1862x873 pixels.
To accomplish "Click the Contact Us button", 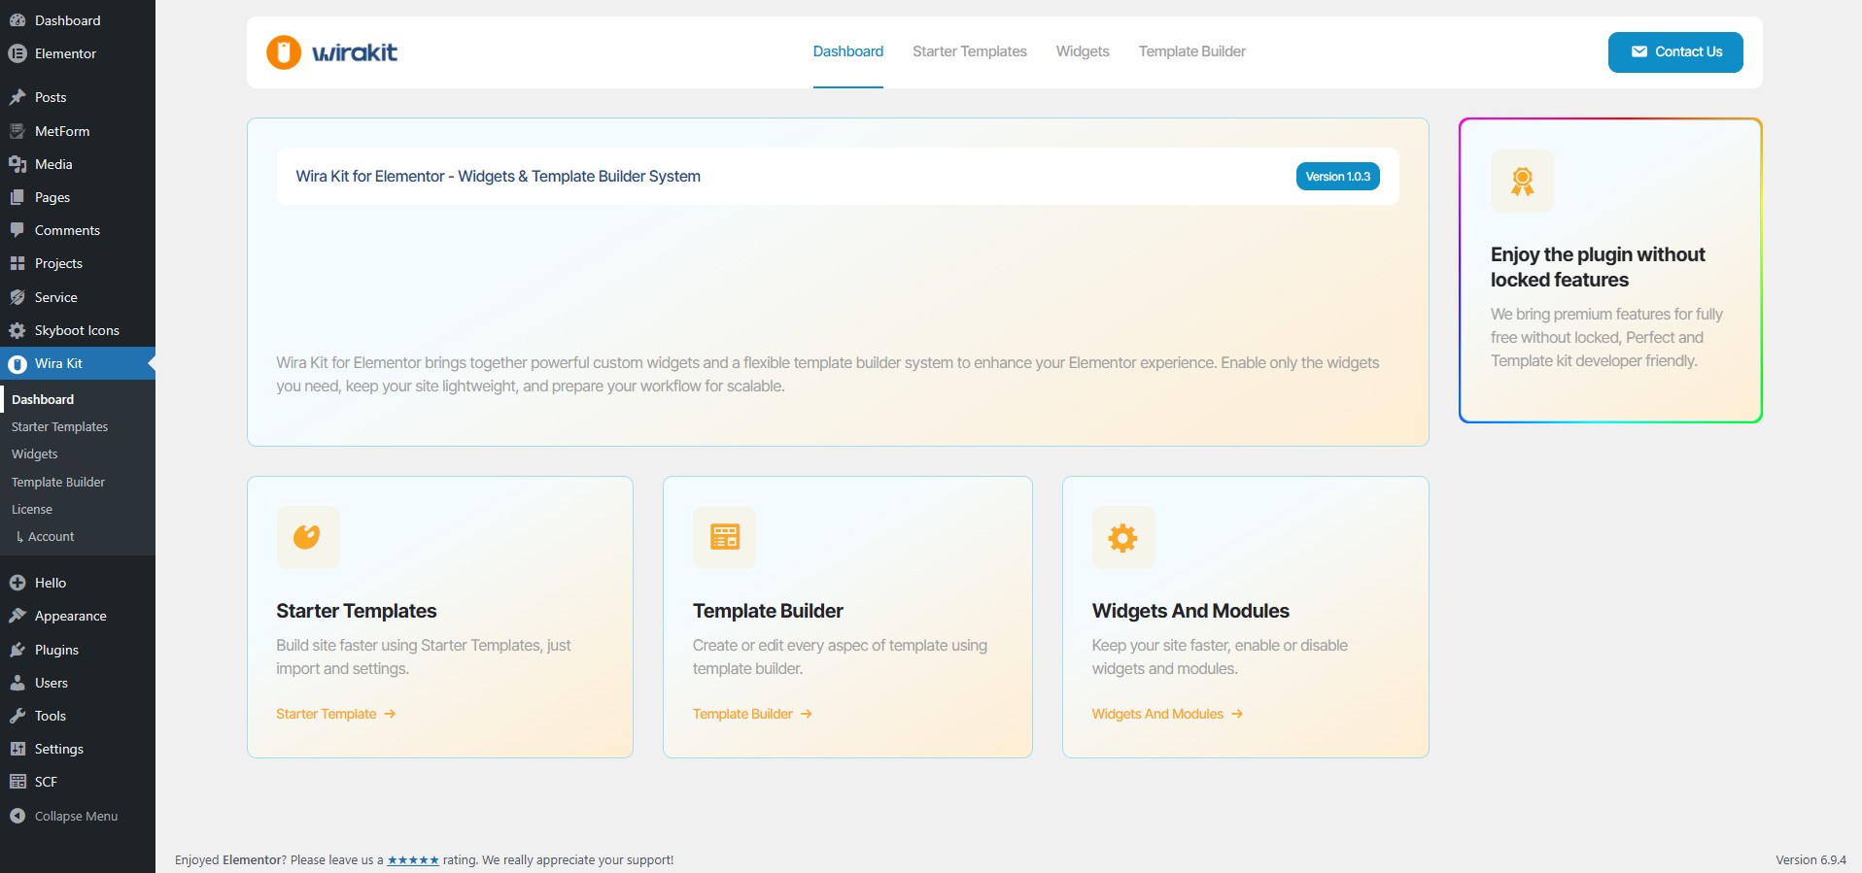I will pos(1675,52).
